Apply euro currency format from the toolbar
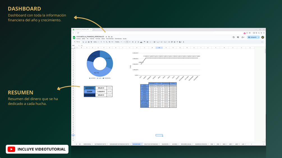Screen dimensions: 282x158 click(101, 42)
